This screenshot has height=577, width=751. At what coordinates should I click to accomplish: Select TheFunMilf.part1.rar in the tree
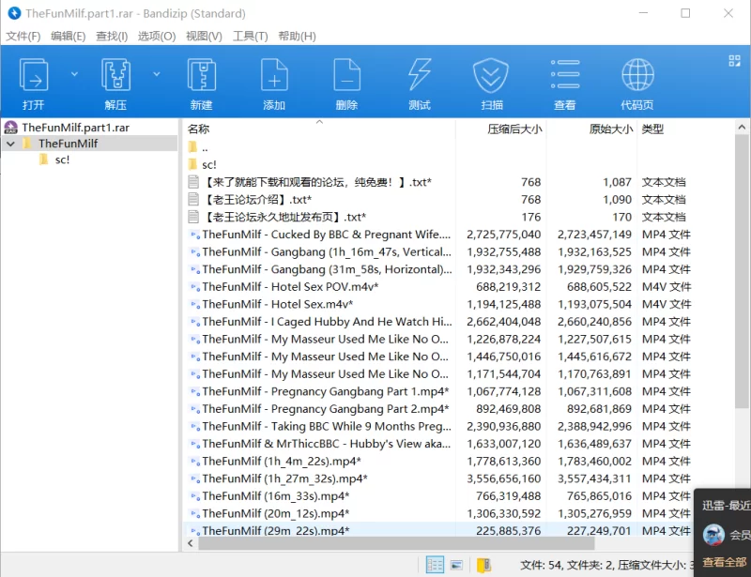coord(76,128)
